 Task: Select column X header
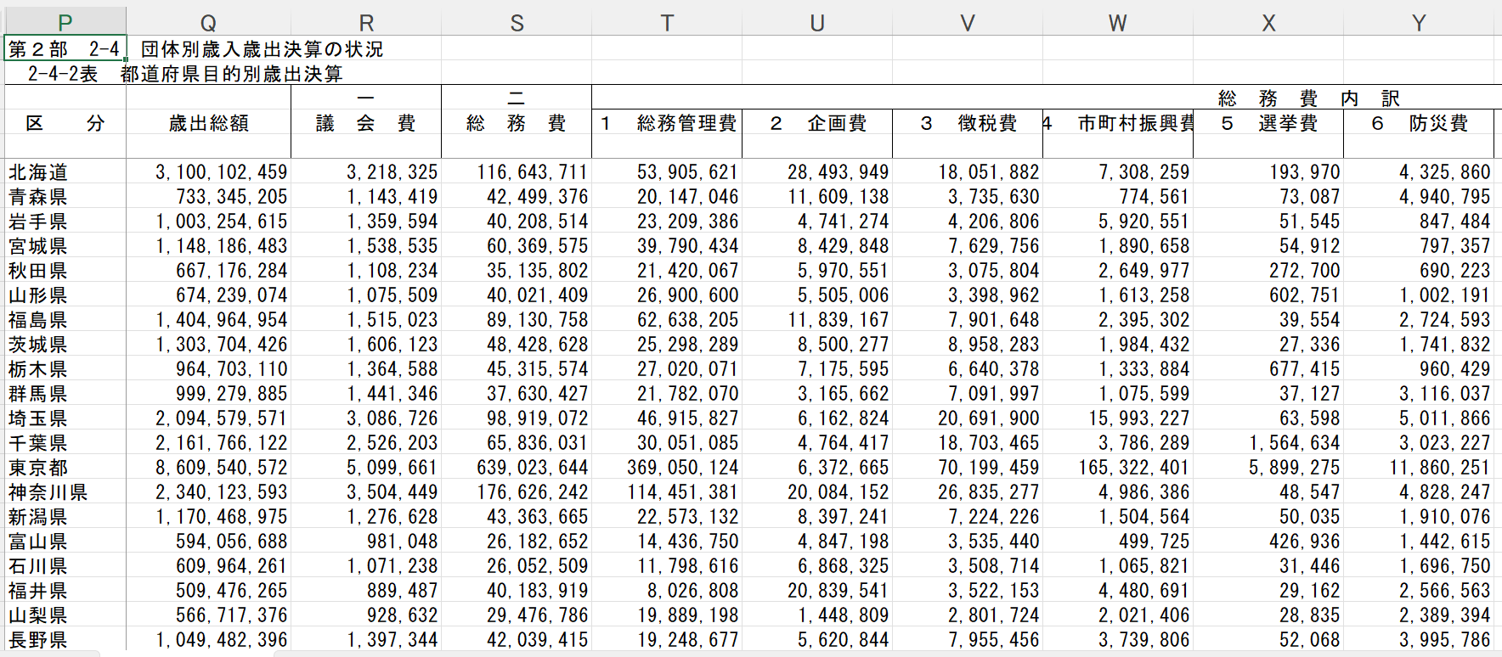point(1268,23)
